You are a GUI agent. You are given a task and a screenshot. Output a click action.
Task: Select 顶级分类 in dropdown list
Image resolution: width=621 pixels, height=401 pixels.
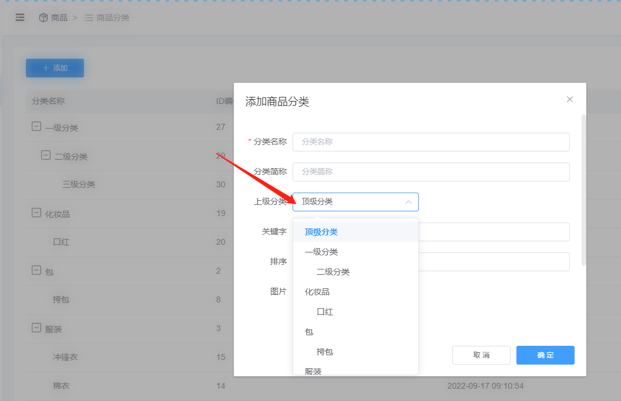coord(355,232)
